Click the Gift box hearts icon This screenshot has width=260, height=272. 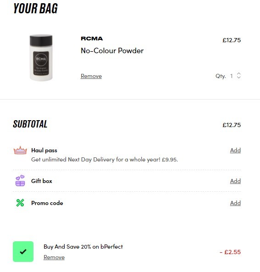click(x=20, y=181)
